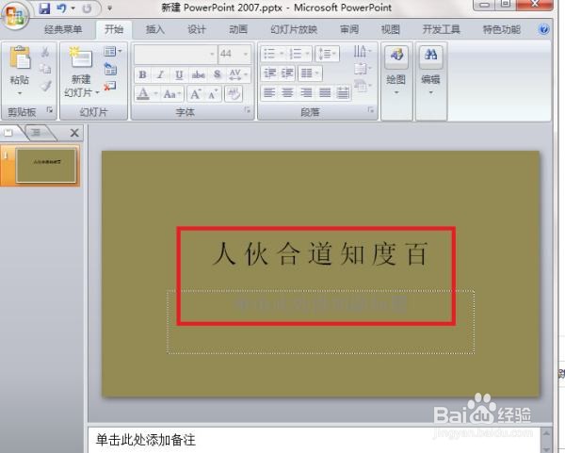The image size is (565, 453).
Task: Change text direction
Action: [x=363, y=52]
